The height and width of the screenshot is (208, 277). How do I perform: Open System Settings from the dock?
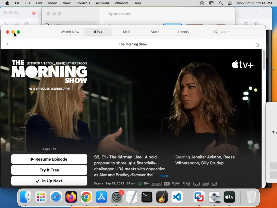coord(117,197)
